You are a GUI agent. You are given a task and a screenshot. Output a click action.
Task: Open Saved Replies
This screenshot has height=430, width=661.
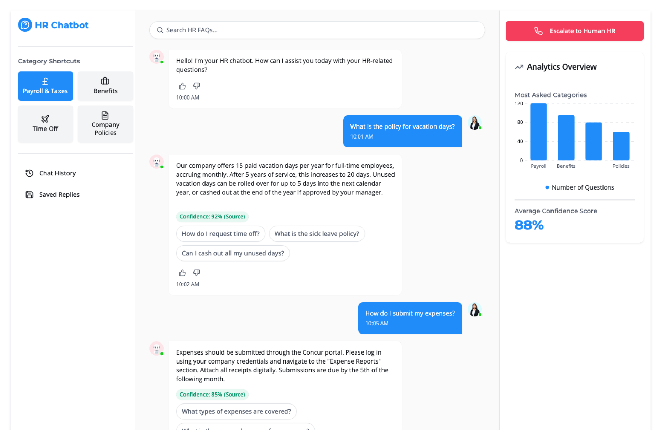point(59,194)
